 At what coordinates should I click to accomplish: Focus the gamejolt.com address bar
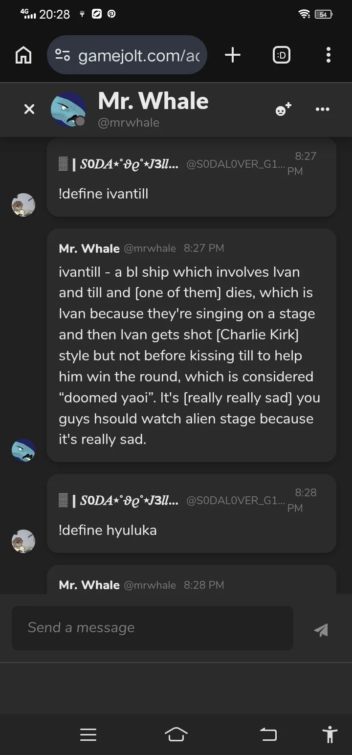139,56
